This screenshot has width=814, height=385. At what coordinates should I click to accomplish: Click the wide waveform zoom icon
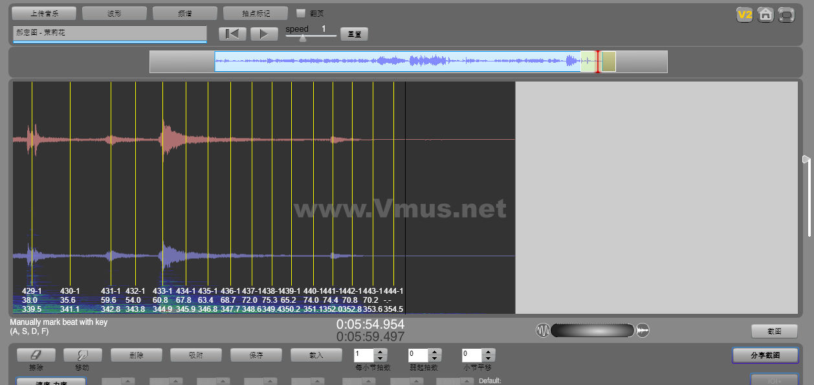643,331
